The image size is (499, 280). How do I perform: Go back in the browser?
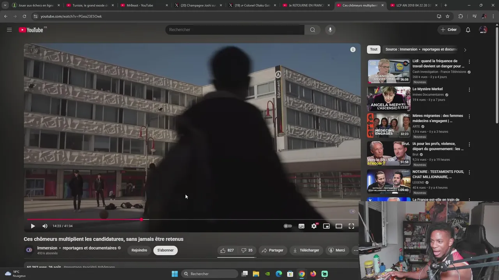pos(5,16)
